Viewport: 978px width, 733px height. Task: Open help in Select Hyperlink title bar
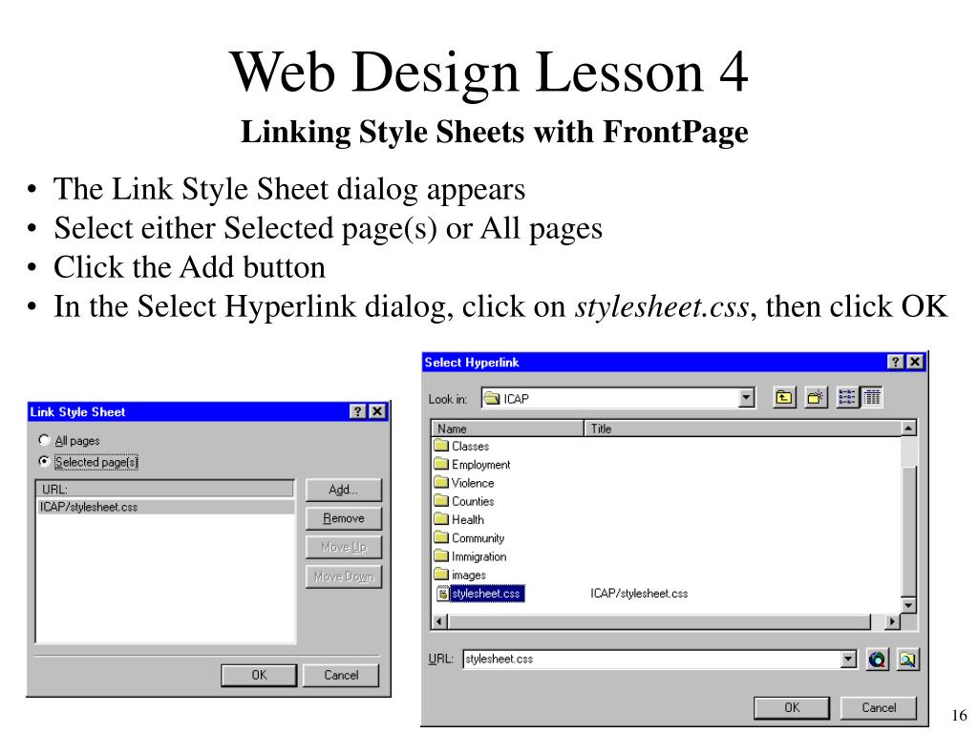click(895, 362)
